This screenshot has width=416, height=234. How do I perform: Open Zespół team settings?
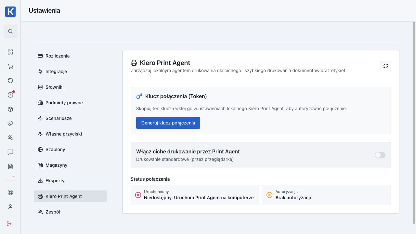tap(70, 212)
